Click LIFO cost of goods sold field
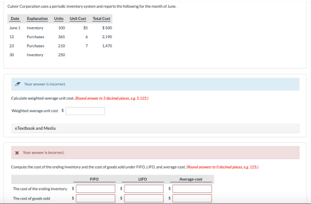Image resolution: width=311 pixels, height=204 pixels. pos(144,198)
